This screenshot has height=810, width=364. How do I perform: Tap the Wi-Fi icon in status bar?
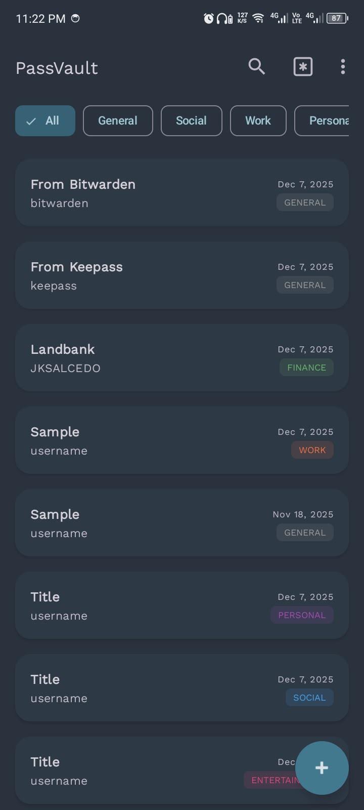point(258,19)
